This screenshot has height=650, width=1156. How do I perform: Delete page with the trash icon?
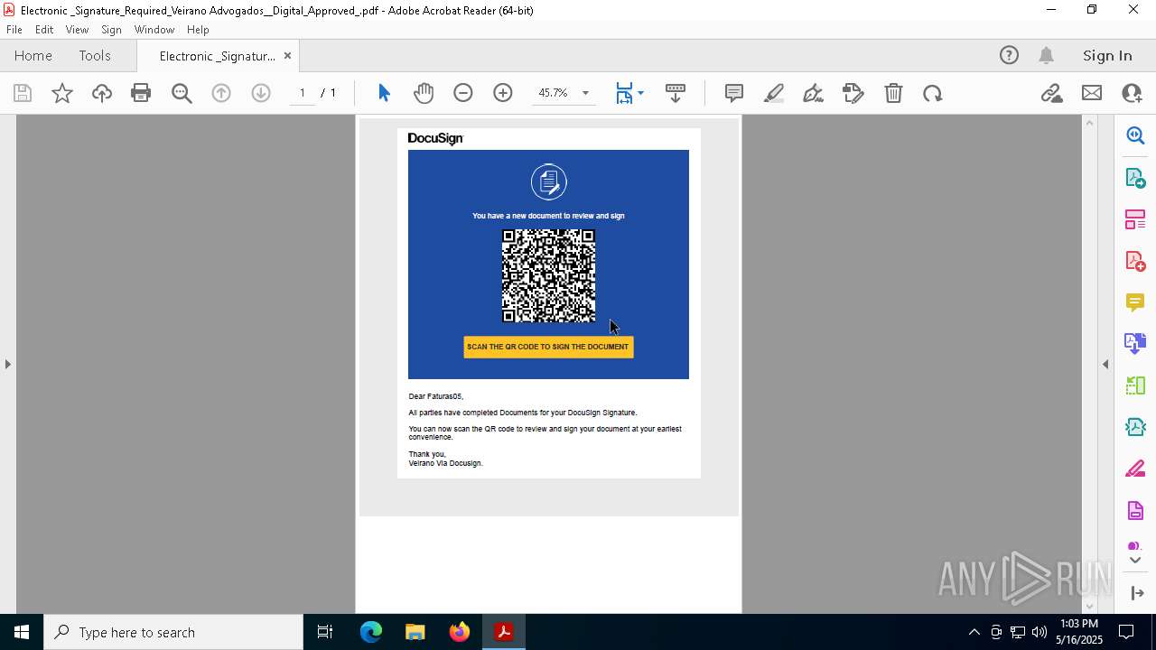click(893, 93)
